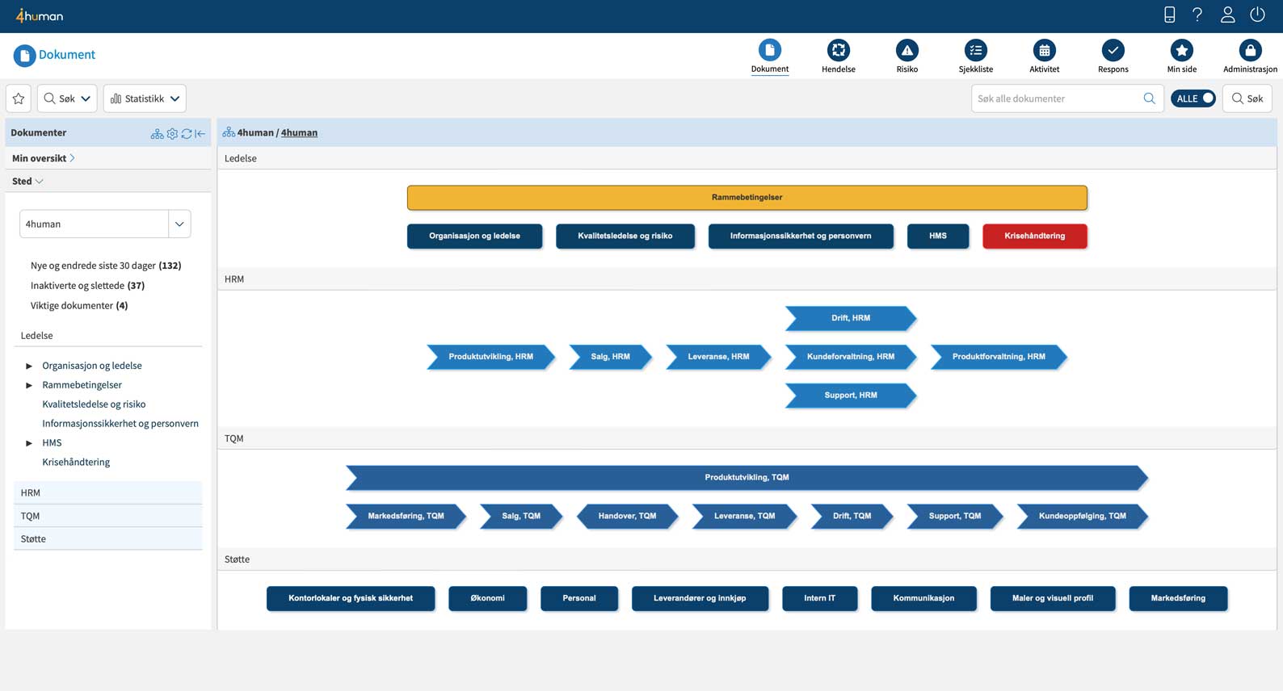Open Handover, TQM arrow

[628, 517]
